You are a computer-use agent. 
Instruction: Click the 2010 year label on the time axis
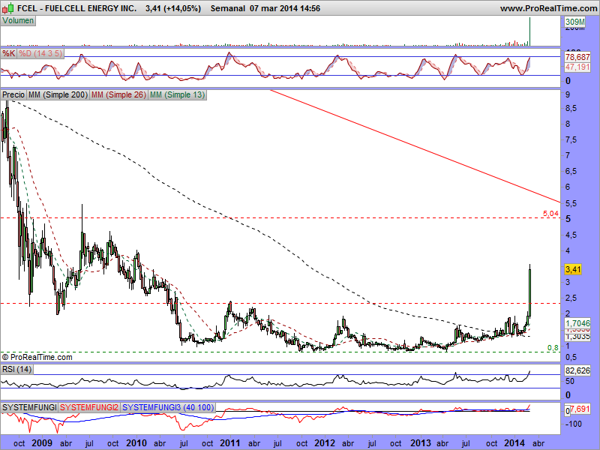[136, 443]
